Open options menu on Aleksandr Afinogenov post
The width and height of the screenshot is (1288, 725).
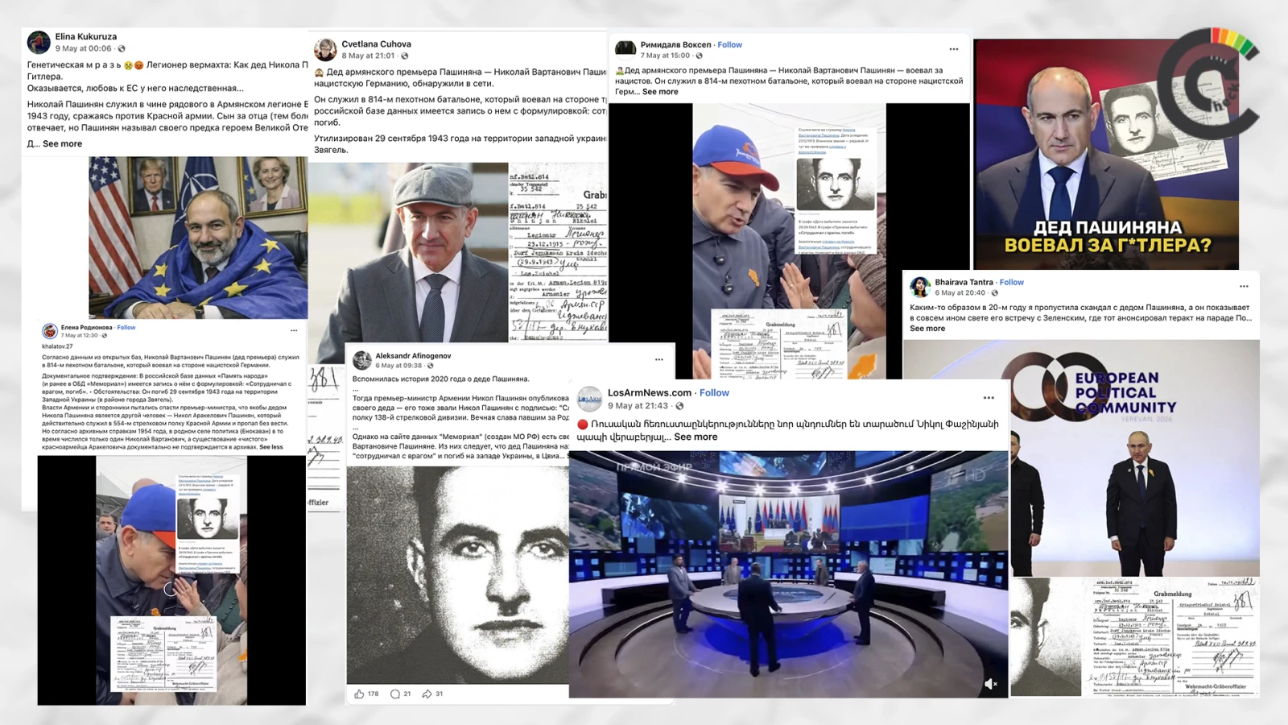(658, 359)
